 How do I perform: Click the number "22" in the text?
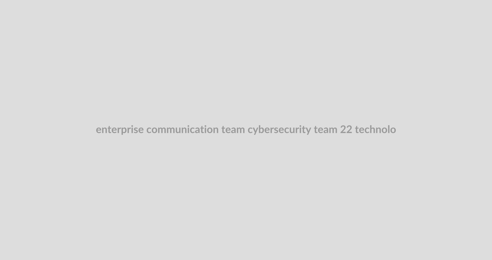[346, 130]
